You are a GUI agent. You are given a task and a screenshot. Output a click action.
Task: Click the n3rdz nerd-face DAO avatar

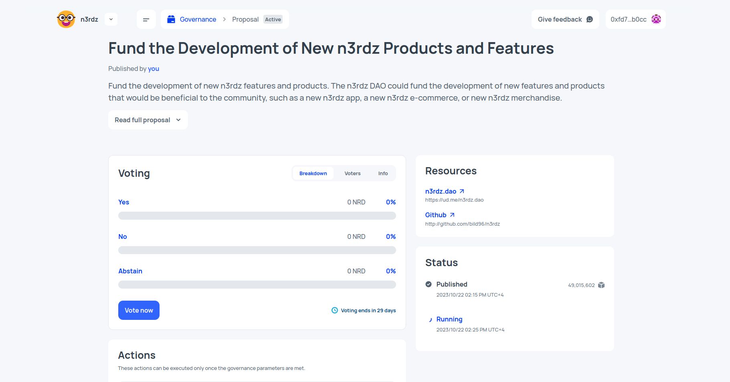click(x=66, y=19)
